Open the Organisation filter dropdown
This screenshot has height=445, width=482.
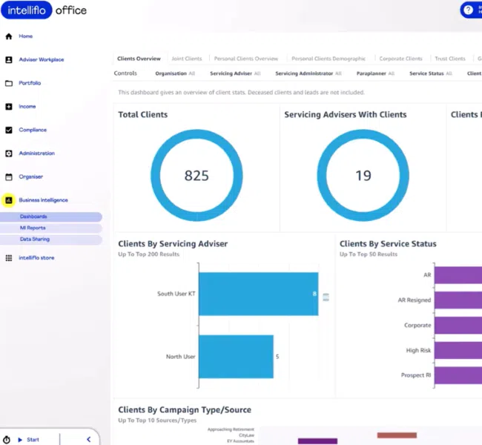coord(175,73)
